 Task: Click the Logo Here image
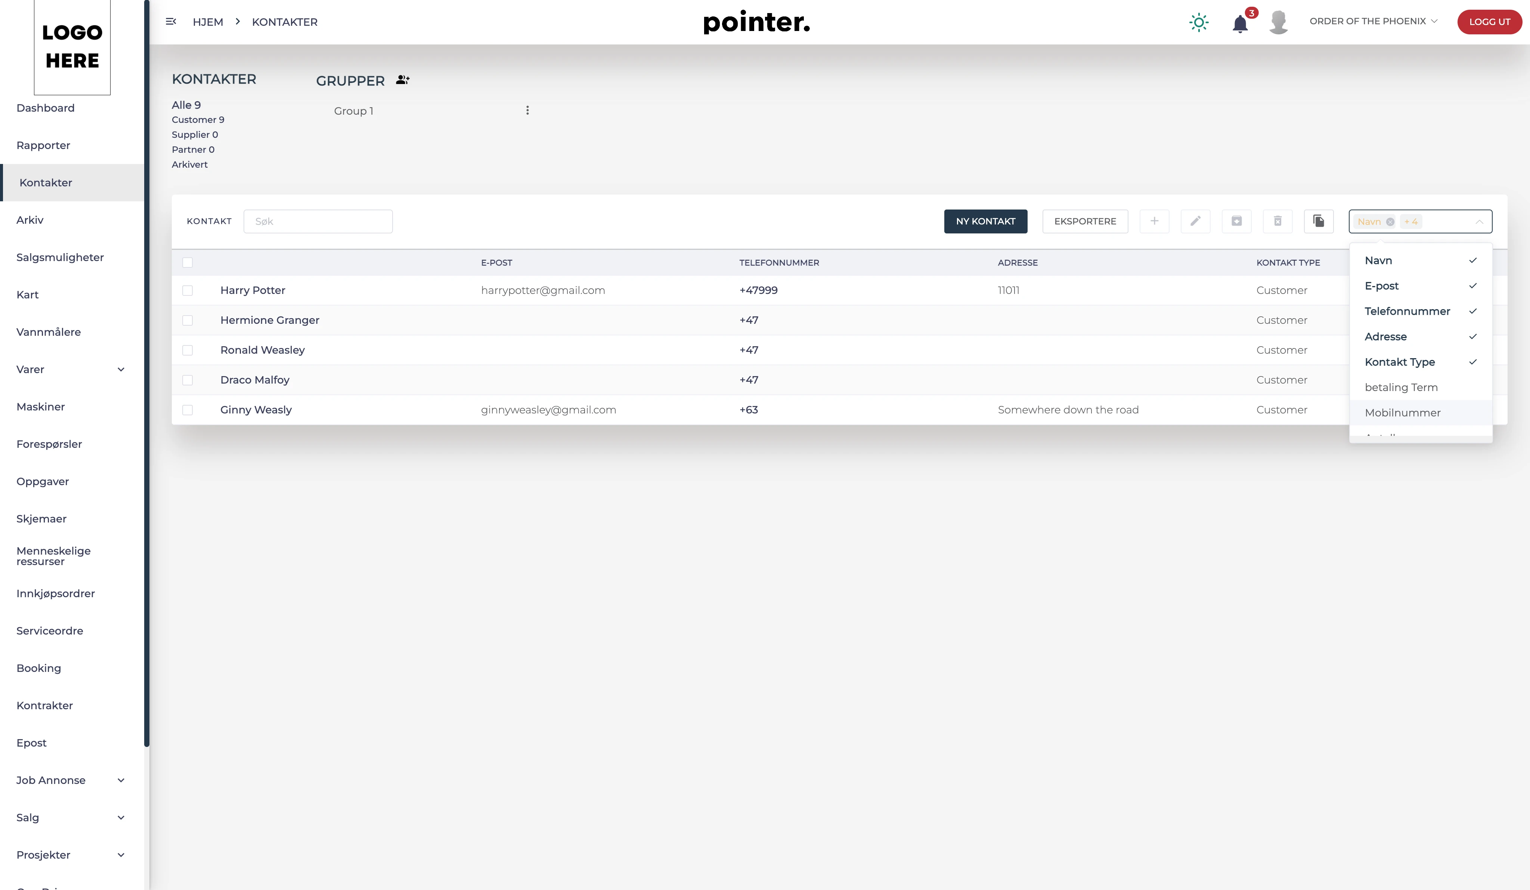(72, 47)
